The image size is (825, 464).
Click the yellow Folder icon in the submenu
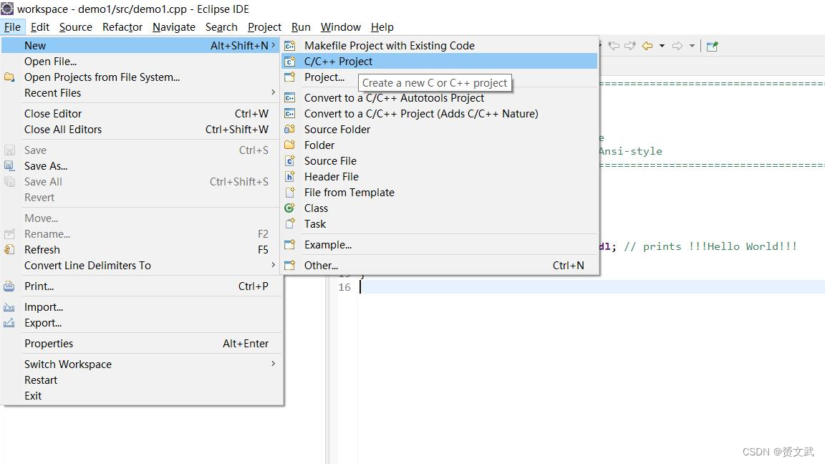(x=290, y=145)
